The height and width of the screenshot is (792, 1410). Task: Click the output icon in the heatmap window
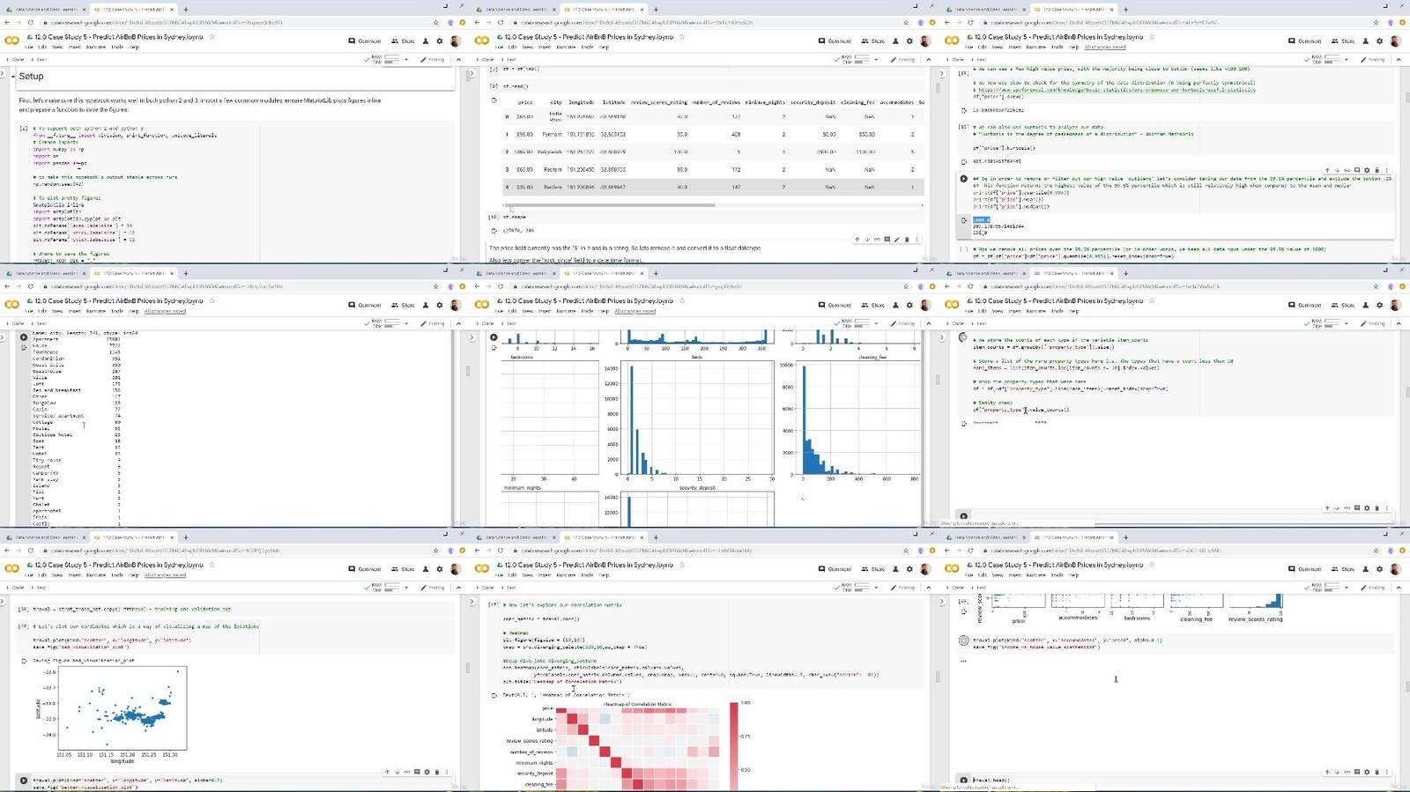coord(493,695)
